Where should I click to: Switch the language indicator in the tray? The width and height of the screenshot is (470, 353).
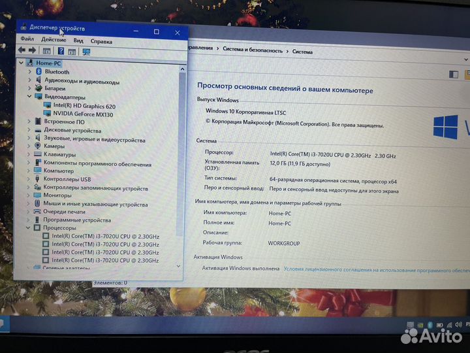coord(467,324)
